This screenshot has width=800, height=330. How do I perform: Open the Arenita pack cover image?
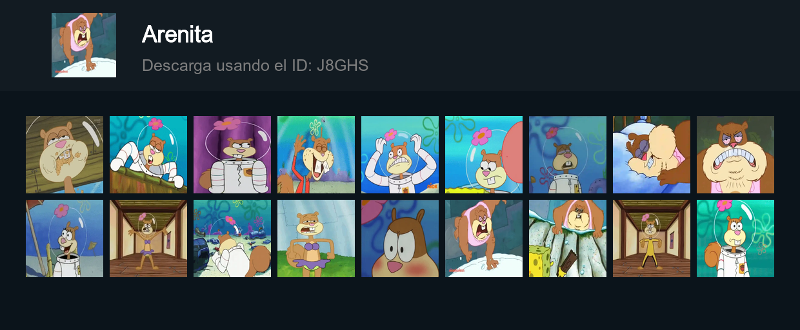[x=84, y=45]
